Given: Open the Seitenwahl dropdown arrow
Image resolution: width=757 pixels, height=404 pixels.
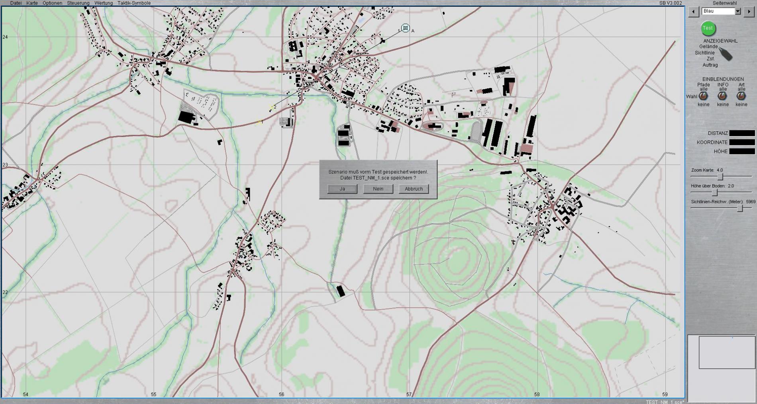Looking at the screenshot, I should pos(738,12).
